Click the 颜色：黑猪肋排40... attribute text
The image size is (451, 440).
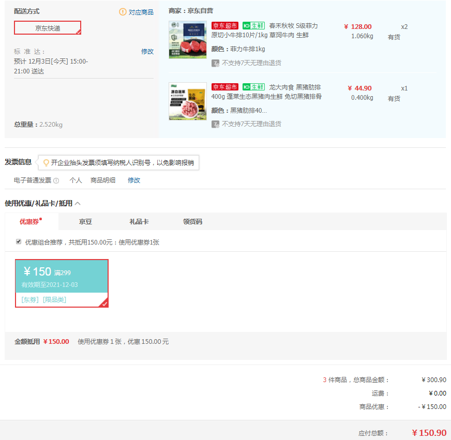pos(239,111)
